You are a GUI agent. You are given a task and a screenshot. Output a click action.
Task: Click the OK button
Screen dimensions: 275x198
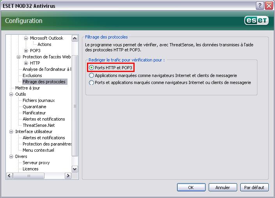pos(191,187)
